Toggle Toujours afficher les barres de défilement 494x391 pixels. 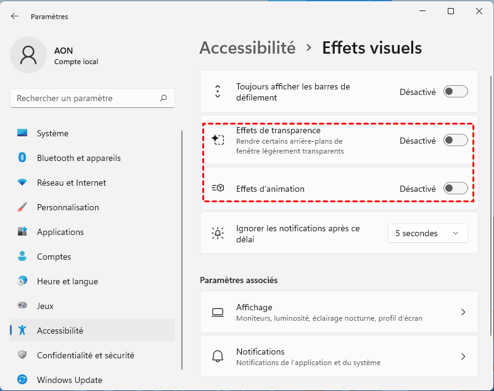455,92
